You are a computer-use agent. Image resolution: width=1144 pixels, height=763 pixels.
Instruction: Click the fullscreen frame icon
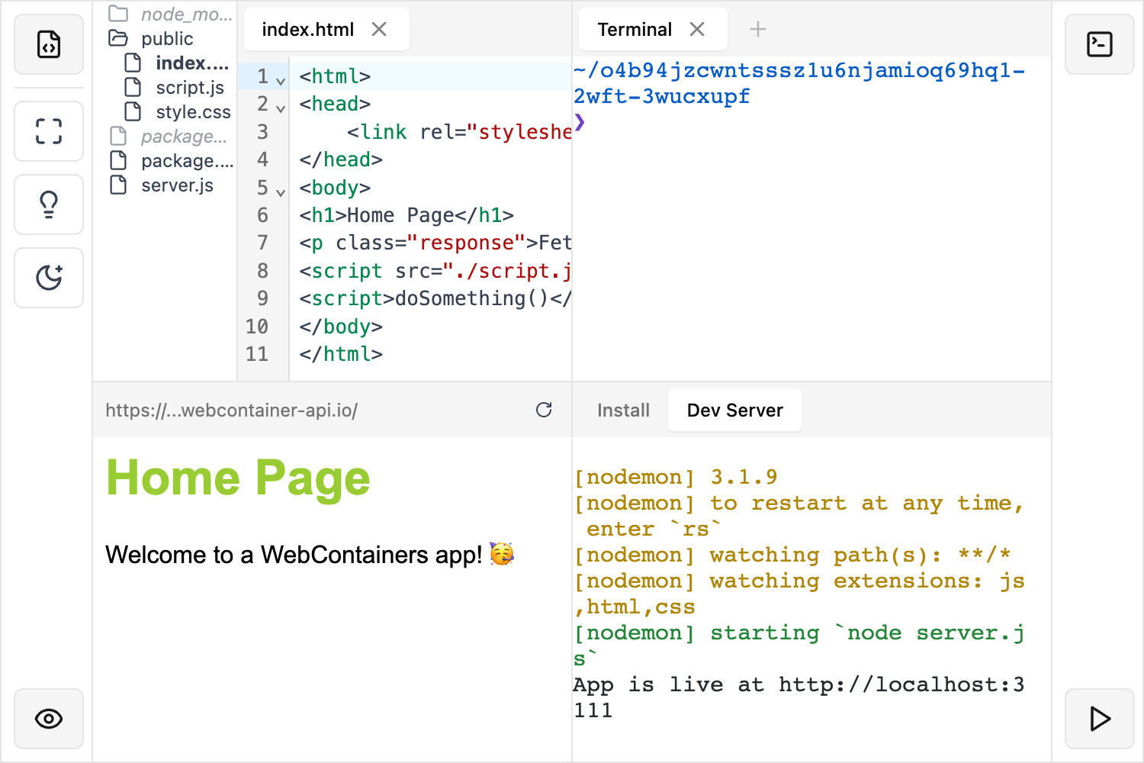tap(49, 131)
